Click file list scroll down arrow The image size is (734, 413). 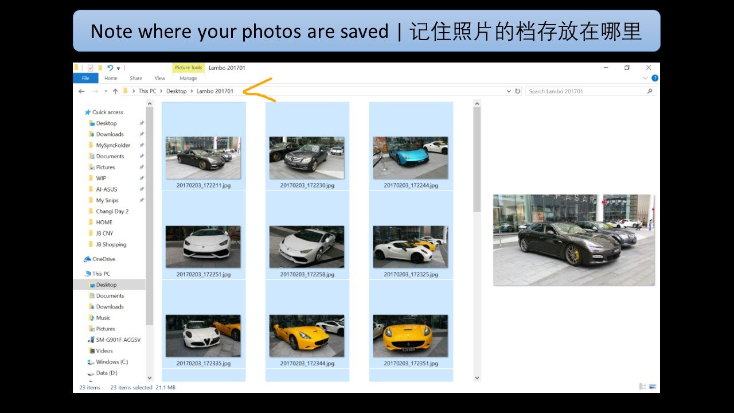click(477, 378)
